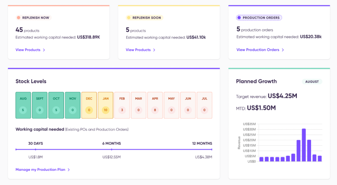
Task: Click the purple Production Orders status dot
Action: 239,18
